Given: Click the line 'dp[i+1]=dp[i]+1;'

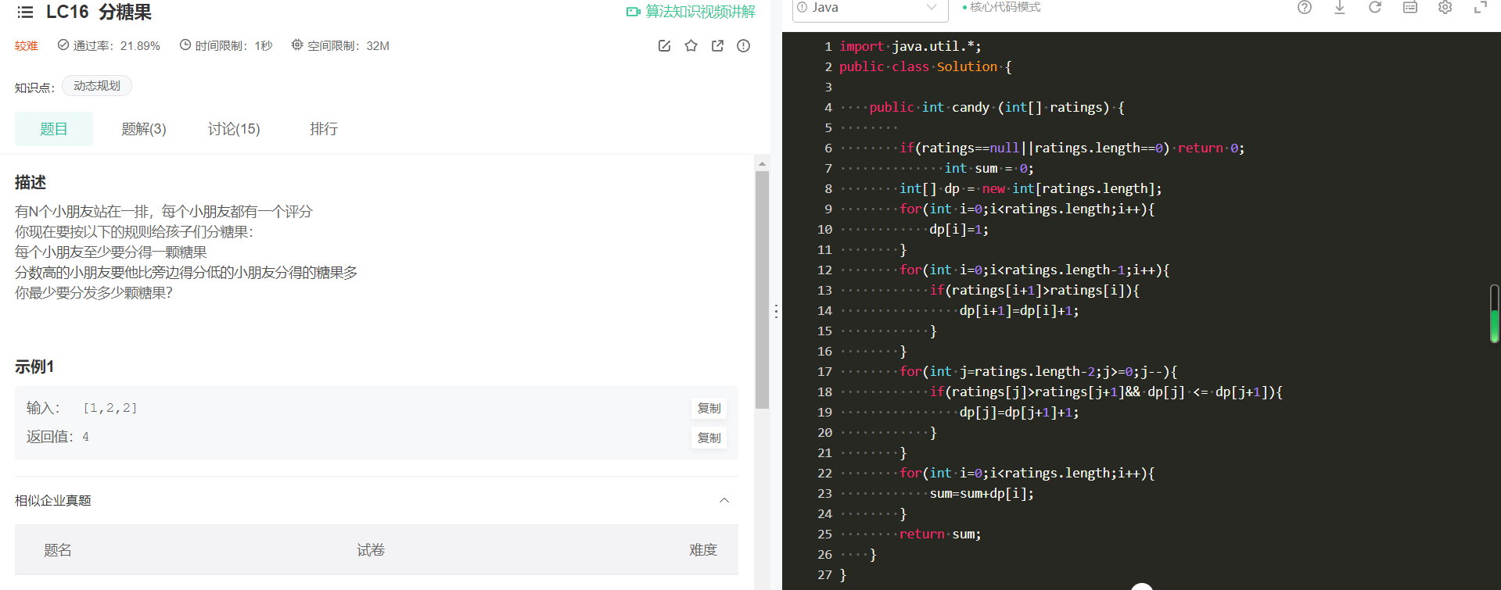Looking at the screenshot, I should point(1019,310).
